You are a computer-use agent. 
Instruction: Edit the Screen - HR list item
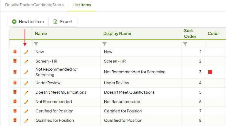tap(26, 62)
